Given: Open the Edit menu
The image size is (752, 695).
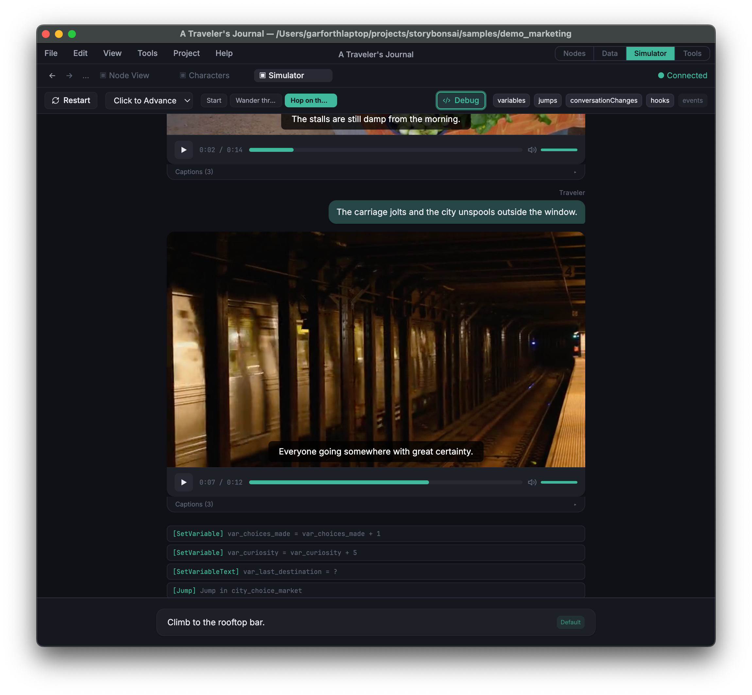Looking at the screenshot, I should (x=80, y=53).
